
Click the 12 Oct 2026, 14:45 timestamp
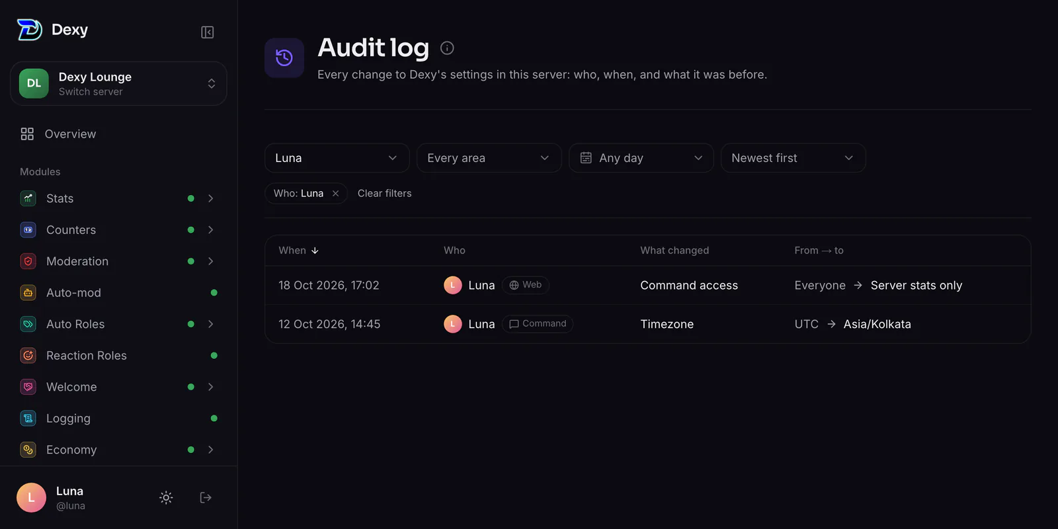(329, 324)
